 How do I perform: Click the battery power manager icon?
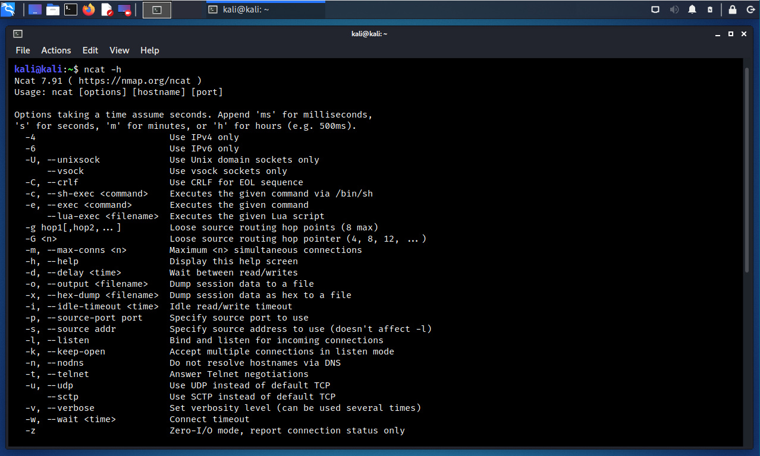710,9
